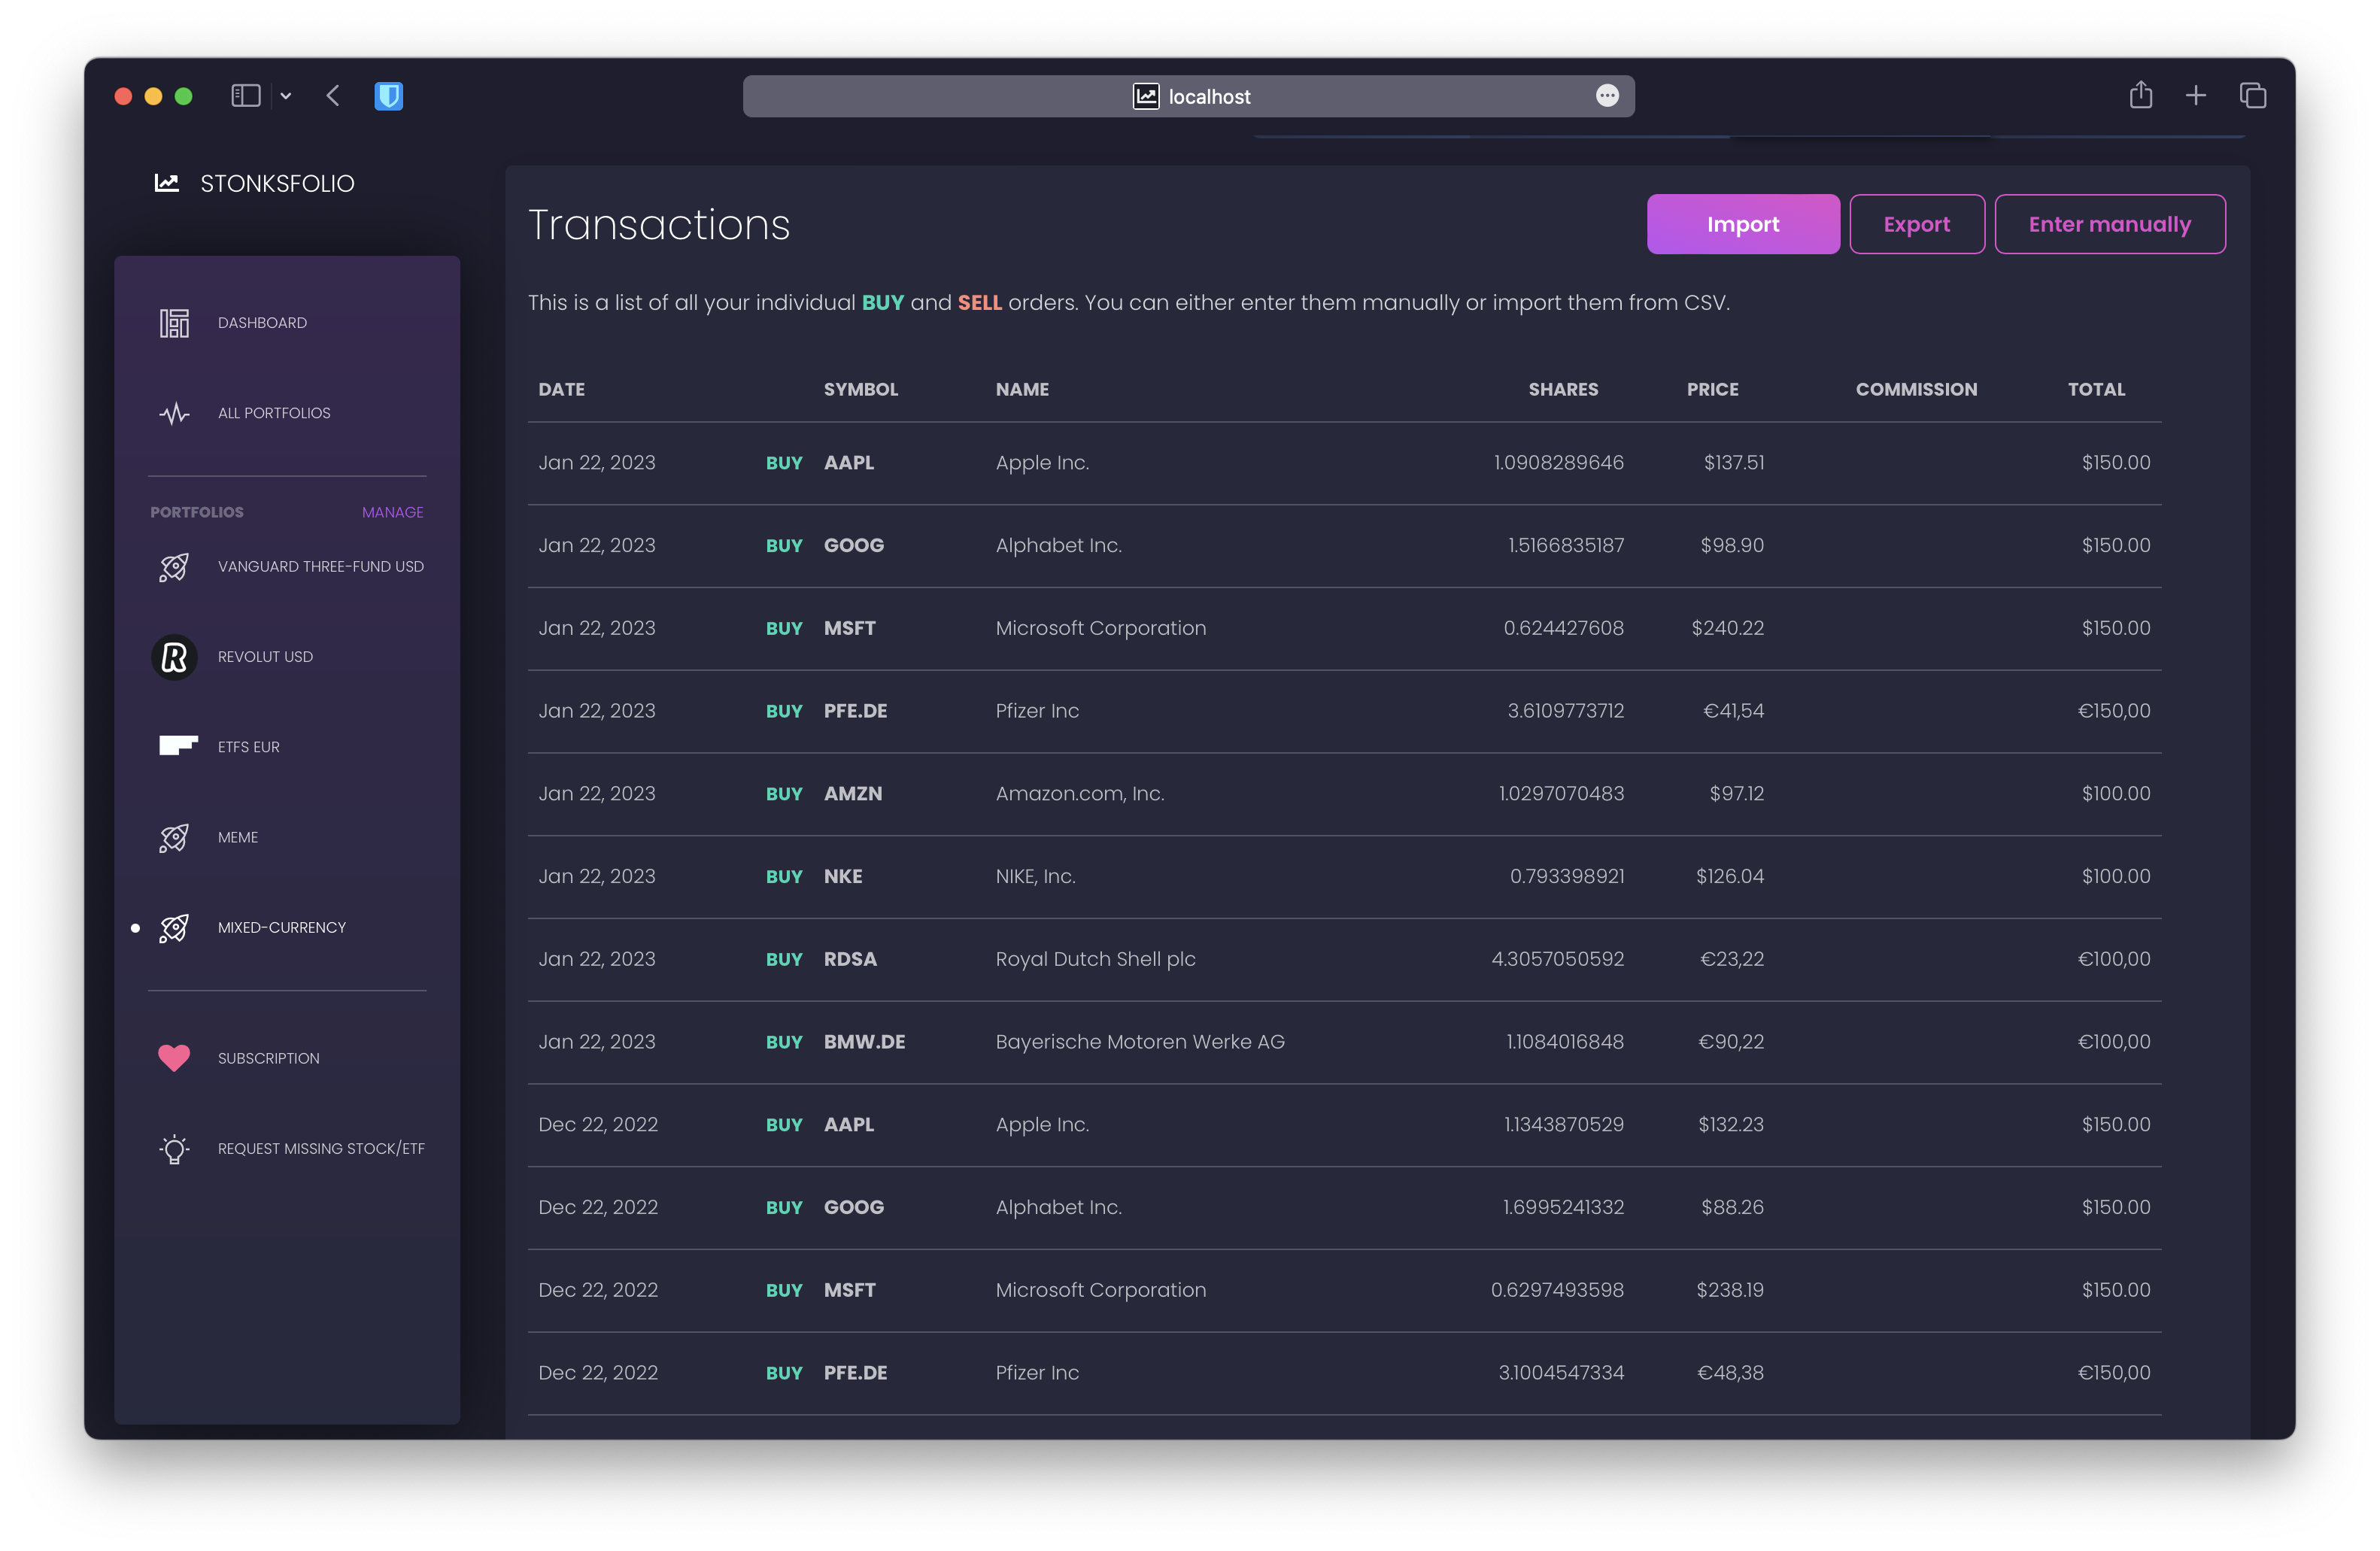The width and height of the screenshot is (2380, 1551).
Task: Click the Import button
Action: 1743,224
